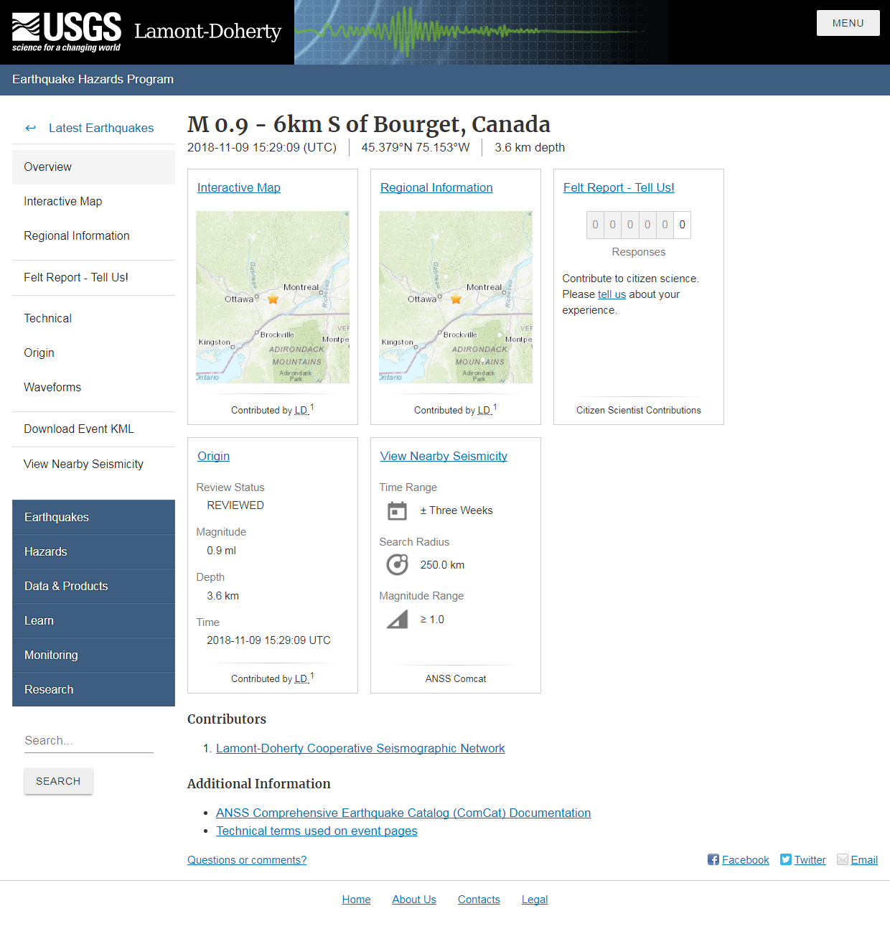Viewport: 890px width, 929px height.
Task: Click the search radius target icon
Action: pos(397,564)
